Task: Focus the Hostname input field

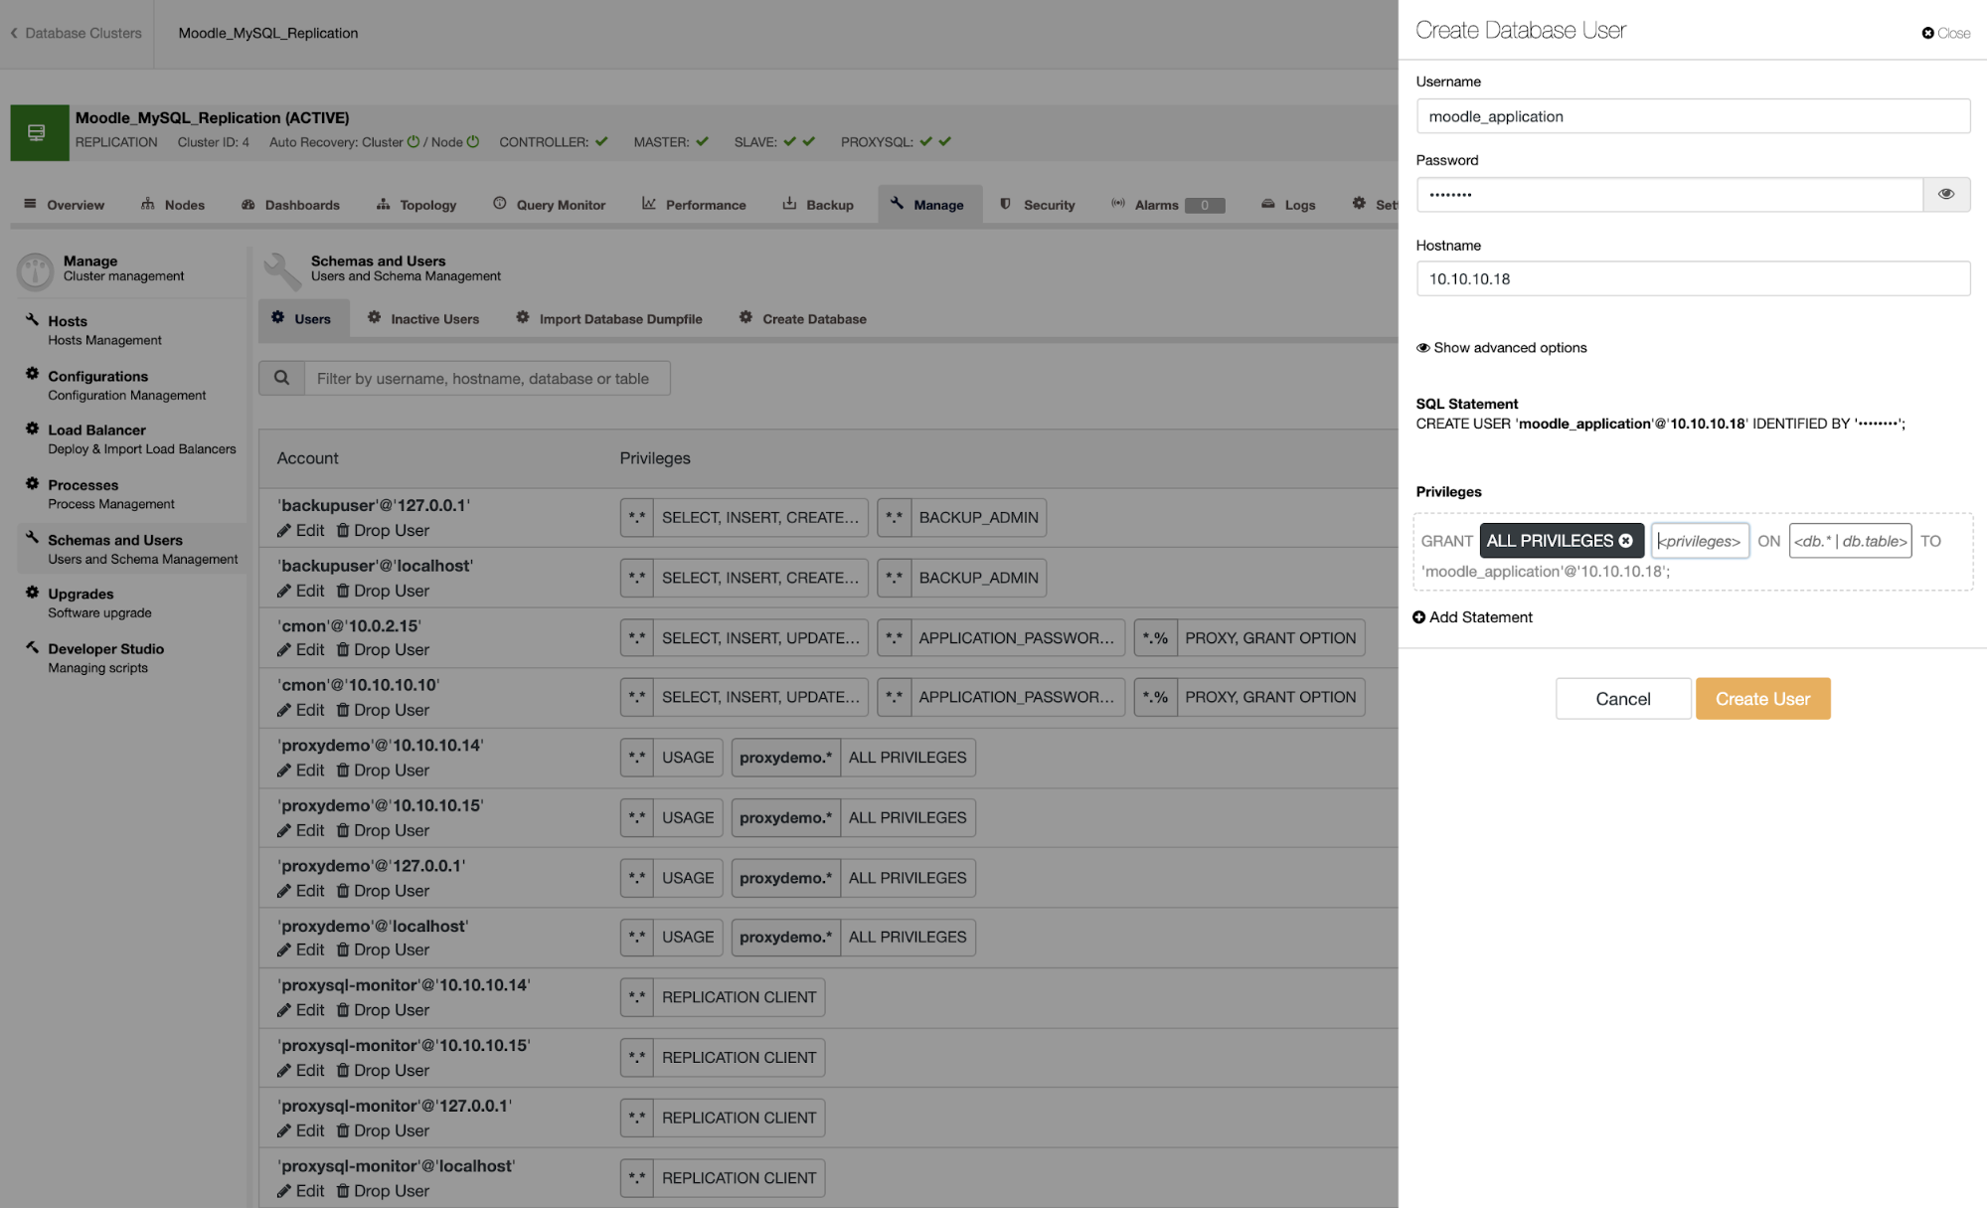Action: point(1692,278)
